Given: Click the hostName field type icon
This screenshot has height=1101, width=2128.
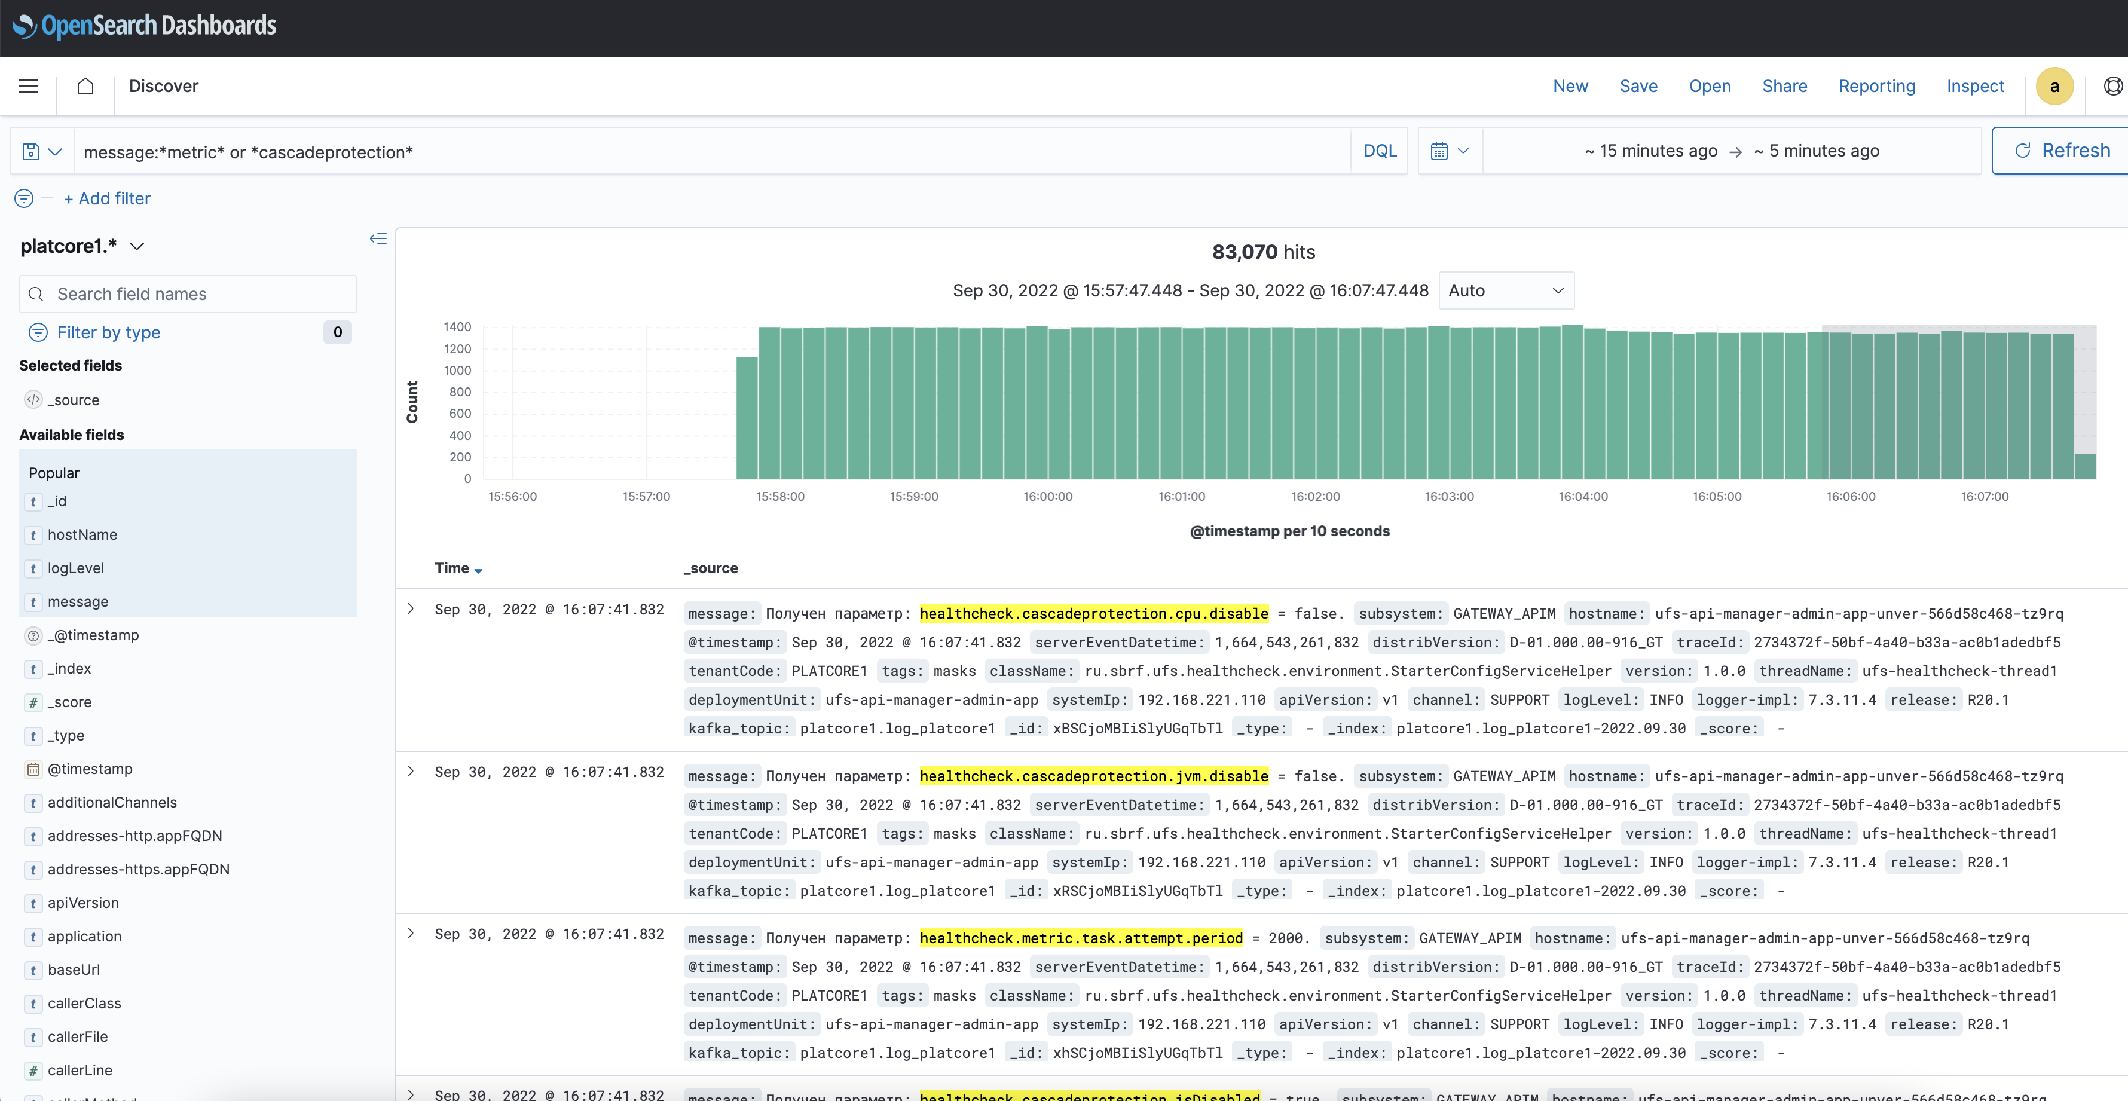Looking at the screenshot, I should [33, 535].
